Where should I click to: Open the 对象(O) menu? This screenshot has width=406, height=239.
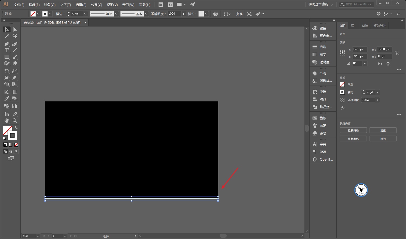click(x=50, y=5)
